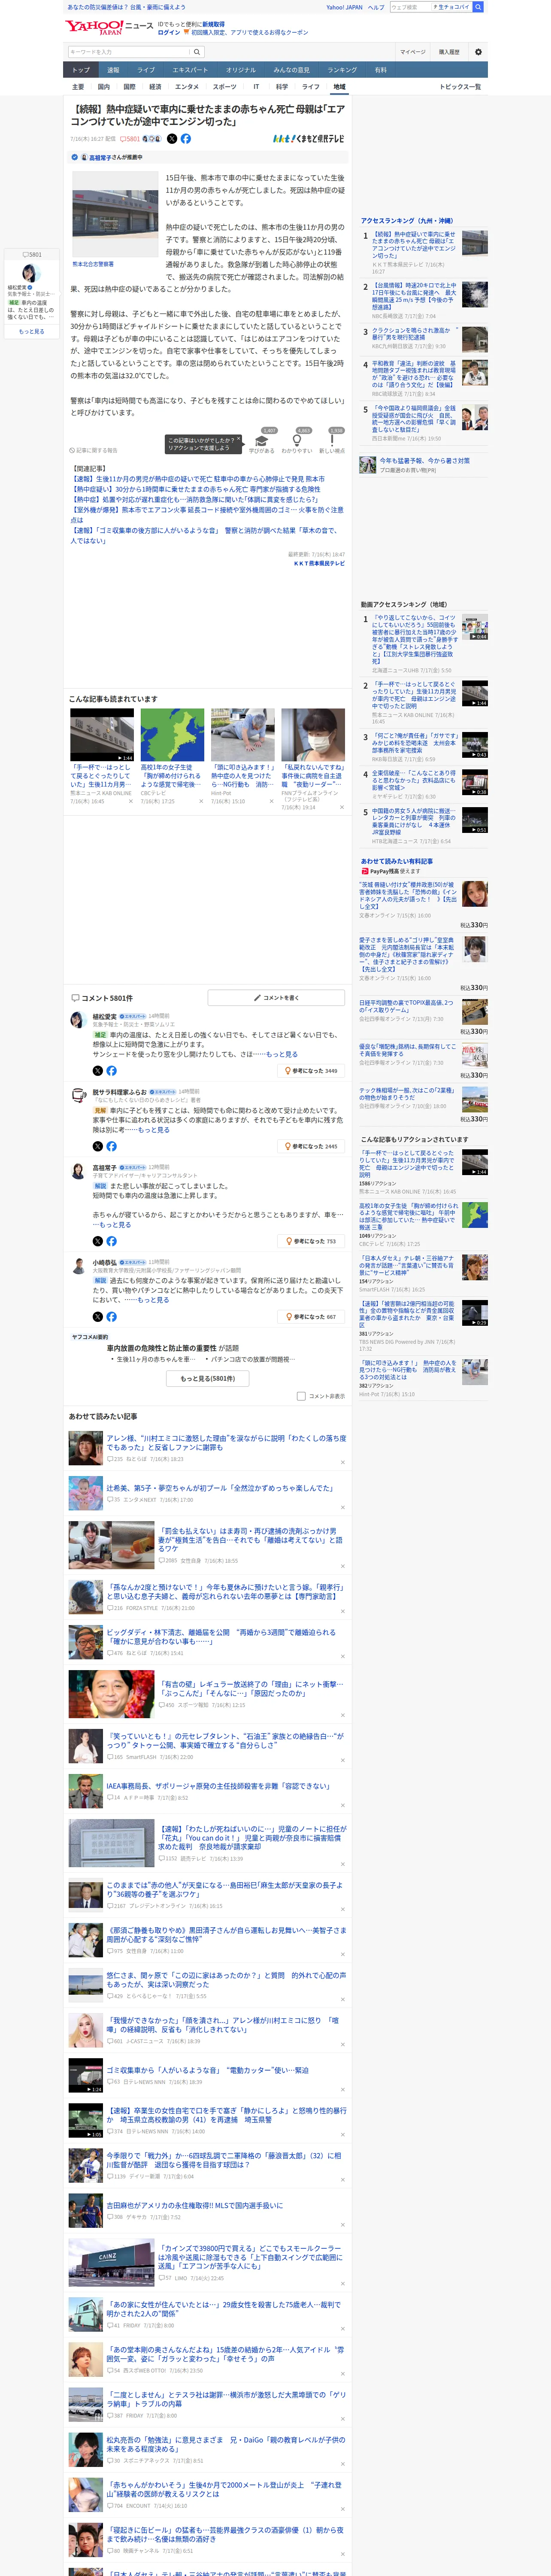Open the KKT くまもと県民テレビ logo
The image size is (551, 2576).
[x=309, y=139]
